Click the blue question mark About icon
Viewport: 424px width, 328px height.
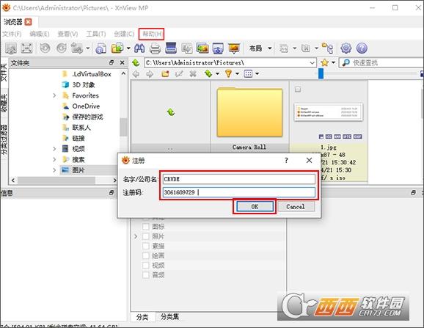pyautogui.click(x=362, y=48)
